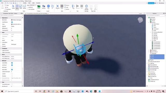Open Roblox Studio taskbar icon
Image resolution: width=166 pixels, height=93 pixels.
click(100, 91)
